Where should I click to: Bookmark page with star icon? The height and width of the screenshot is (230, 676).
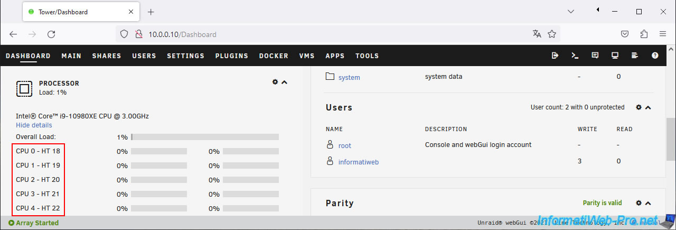pyautogui.click(x=552, y=34)
